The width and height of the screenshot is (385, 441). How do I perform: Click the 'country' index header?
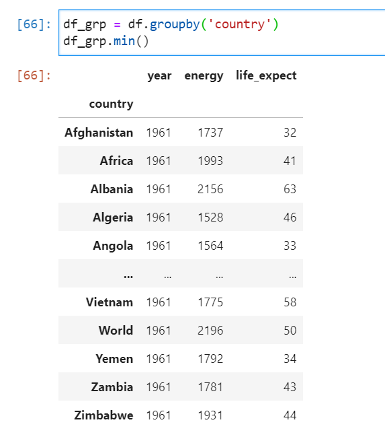[111, 104]
